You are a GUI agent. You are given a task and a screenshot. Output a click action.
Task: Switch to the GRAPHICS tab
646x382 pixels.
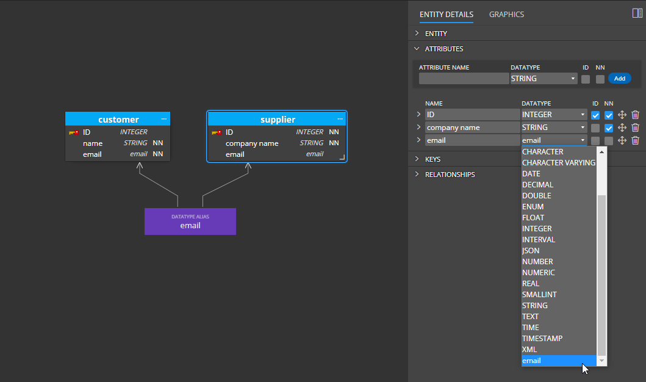pyautogui.click(x=506, y=14)
